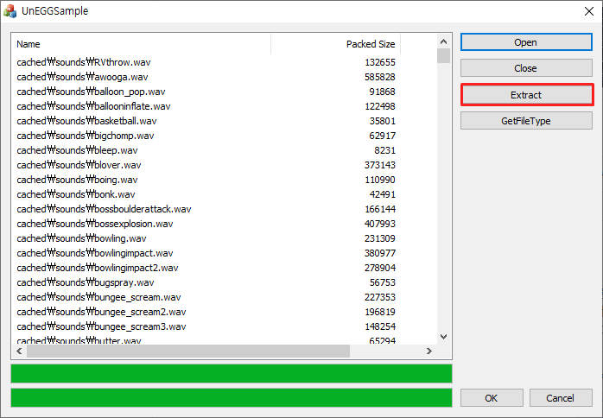Select the awooga.wav file row
The height and width of the screenshot is (418, 603).
pos(206,77)
